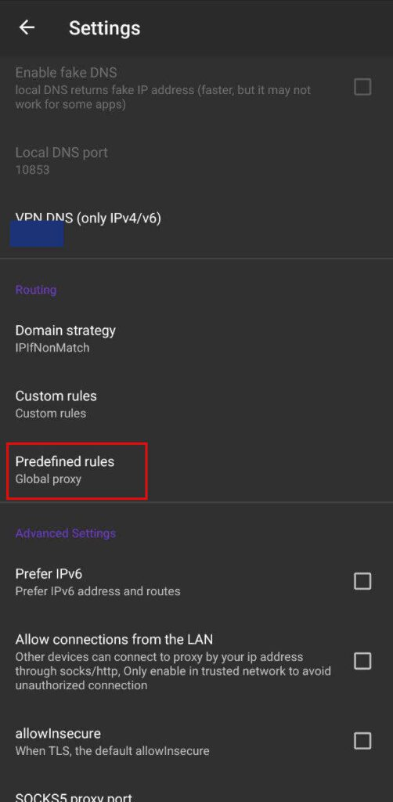Screen dimensions: 393x802
Task: Tap the Prefer IPv6 address and routes description
Action: pos(98,591)
